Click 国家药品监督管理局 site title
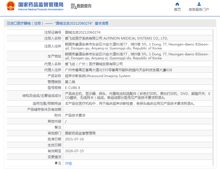The height and width of the screenshot is (170, 220). tap(41, 5)
